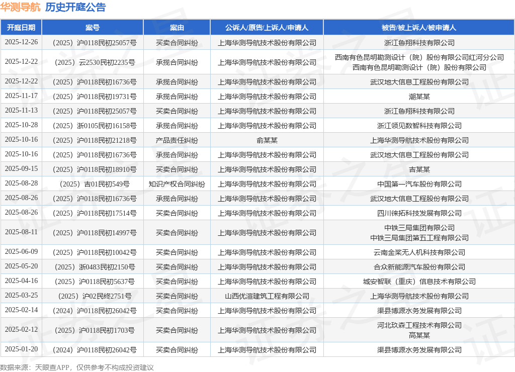Select case number (2025)沪0118民初21218号

pos(95,140)
